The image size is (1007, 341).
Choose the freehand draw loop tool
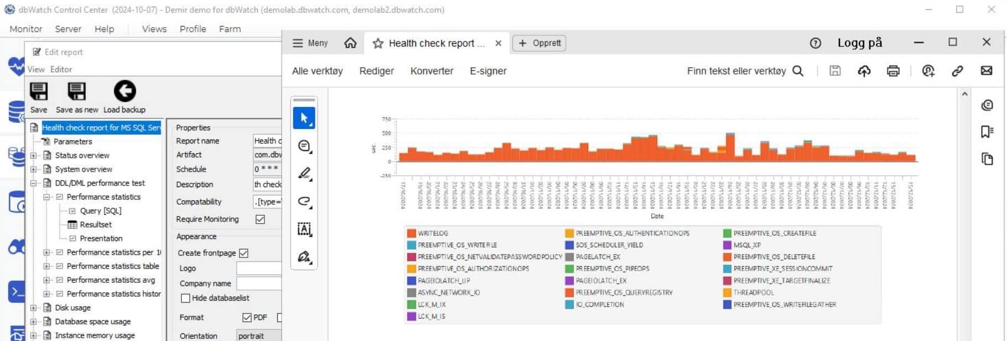(304, 201)
